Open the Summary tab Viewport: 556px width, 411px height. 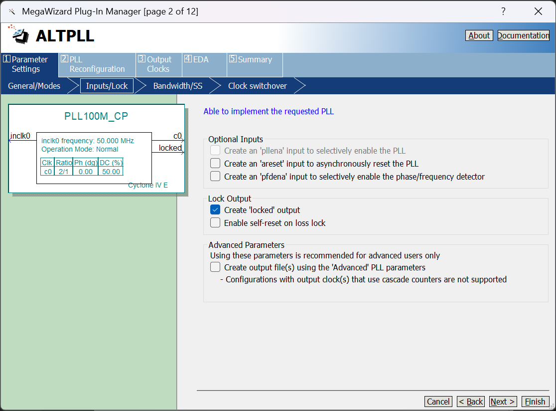(x=255, y=64)
